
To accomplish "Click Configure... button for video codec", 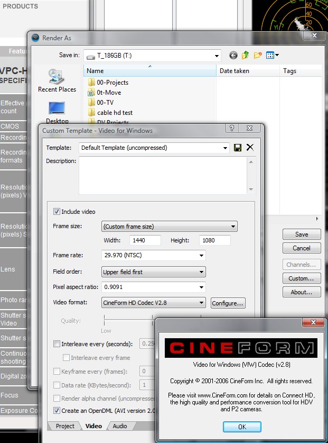I will click(x=228, y=303).
